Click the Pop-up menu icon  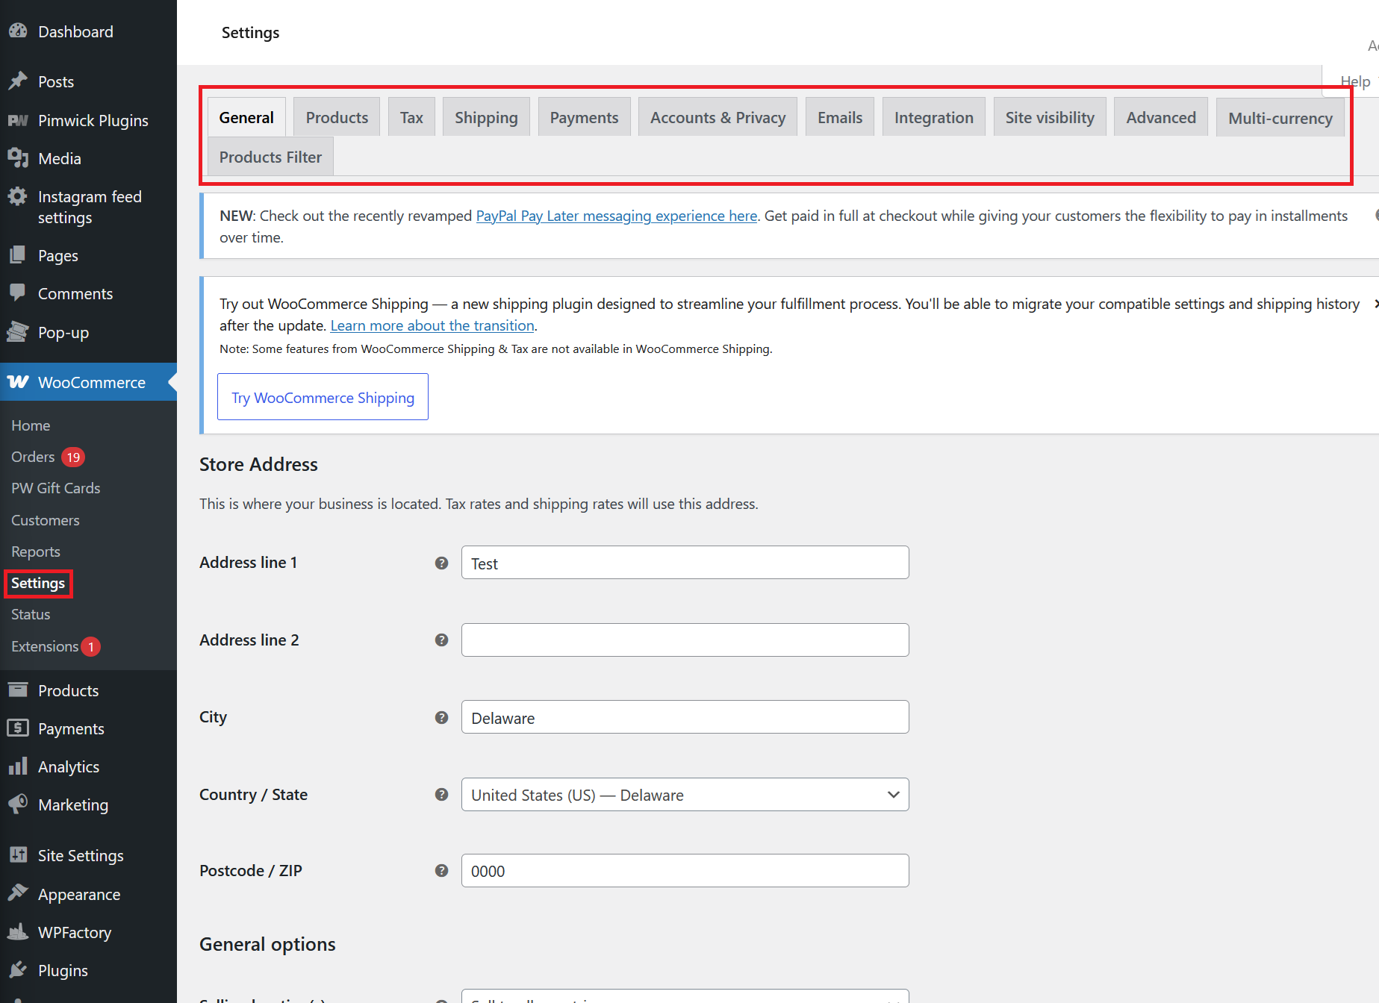click(18, 332)
